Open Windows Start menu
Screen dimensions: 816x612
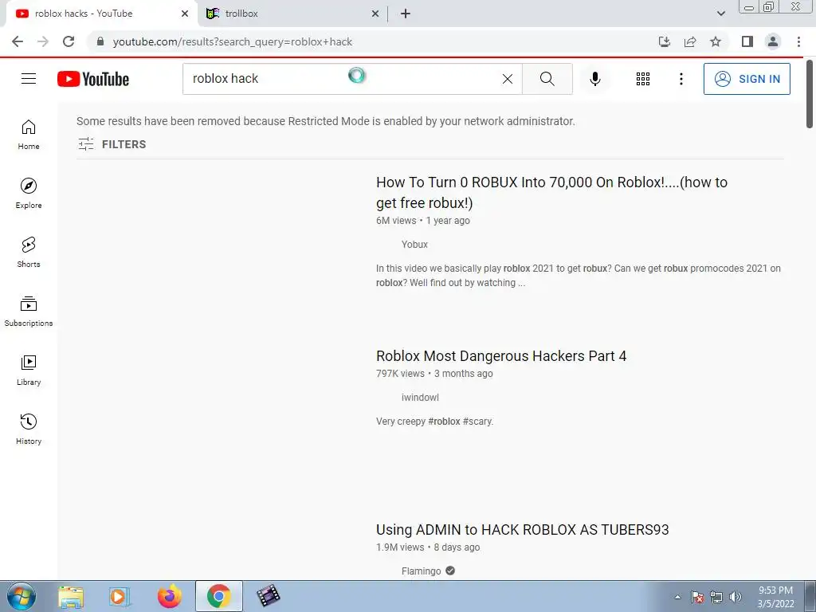pos(22,596)
